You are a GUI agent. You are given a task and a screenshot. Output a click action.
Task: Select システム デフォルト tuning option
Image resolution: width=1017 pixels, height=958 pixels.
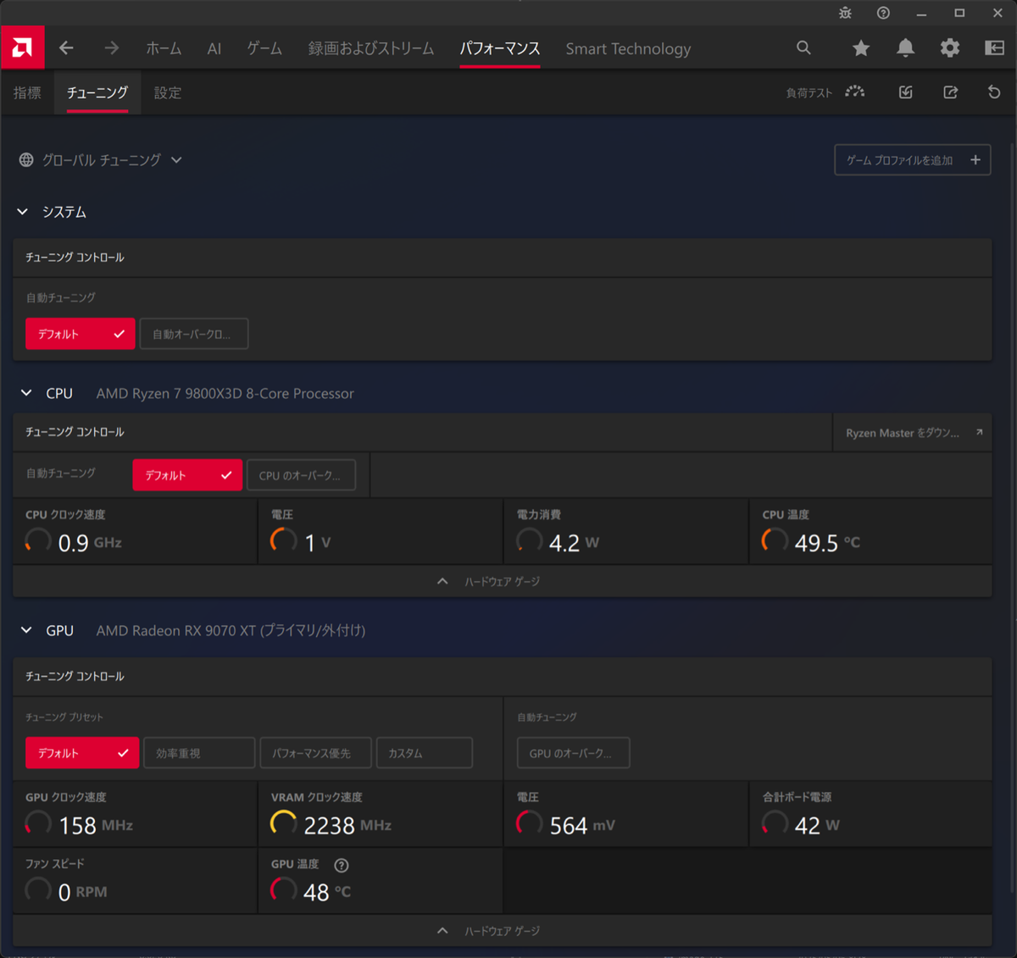point(80,334)
